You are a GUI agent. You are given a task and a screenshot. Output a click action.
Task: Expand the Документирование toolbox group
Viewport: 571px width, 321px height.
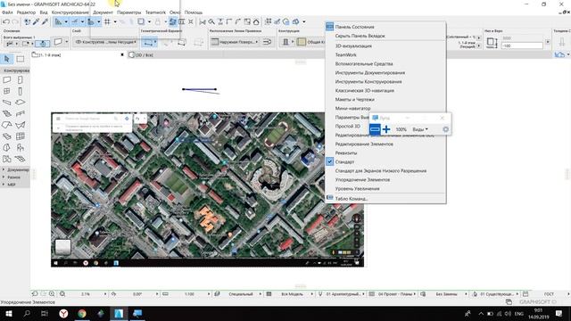[15, 169]
